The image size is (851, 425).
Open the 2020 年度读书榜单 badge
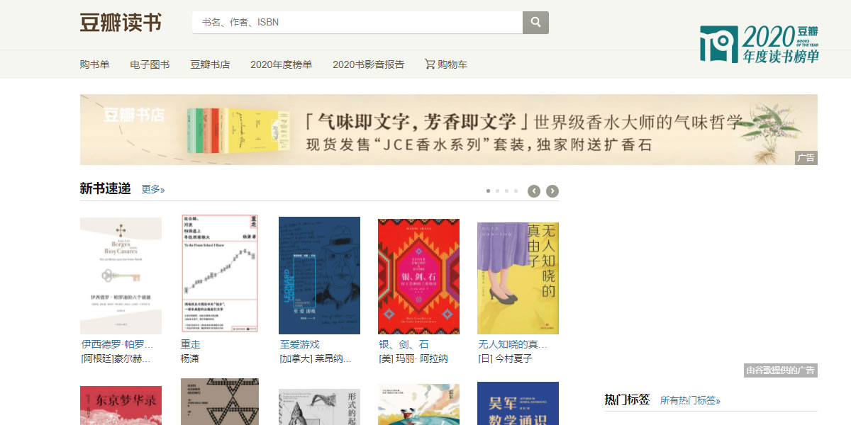coord(759,44)
